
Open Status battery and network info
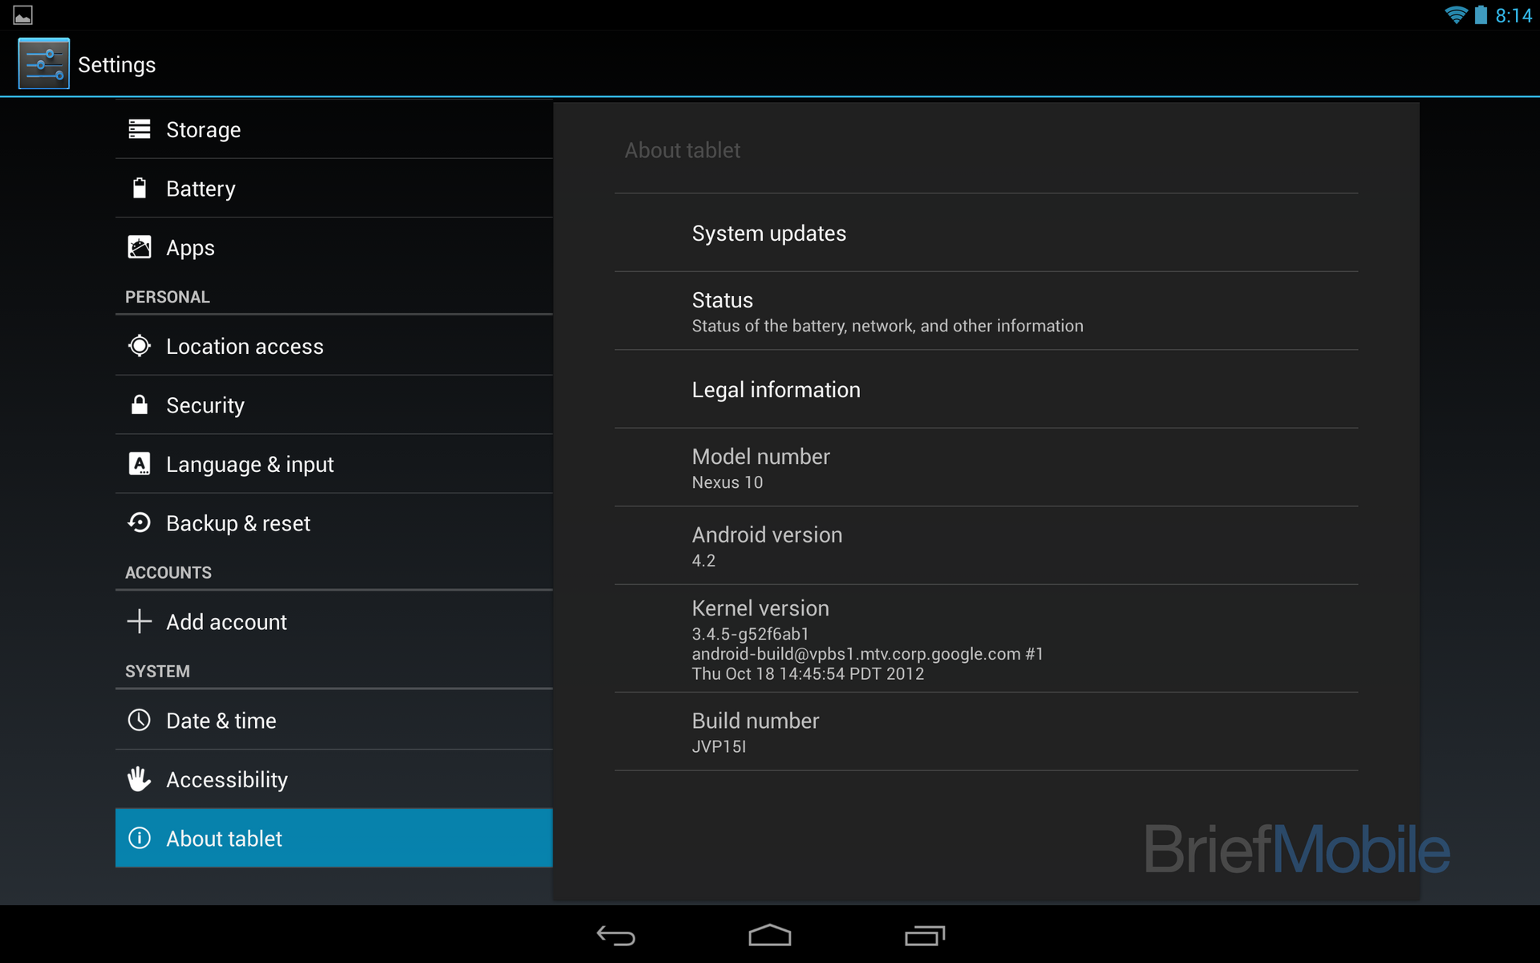pyautogui.click(x=988, y=311)
